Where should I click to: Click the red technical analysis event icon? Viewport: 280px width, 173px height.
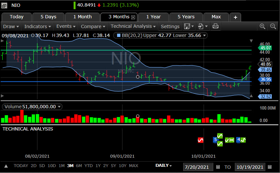point(201,140)
